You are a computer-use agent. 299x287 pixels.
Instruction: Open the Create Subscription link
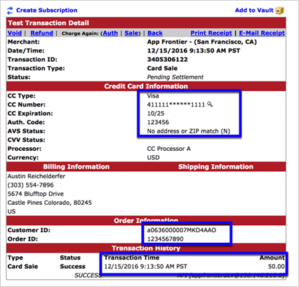click(46, 11)
